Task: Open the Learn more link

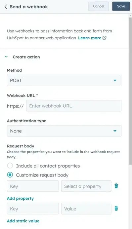Action: coord(90,38)
